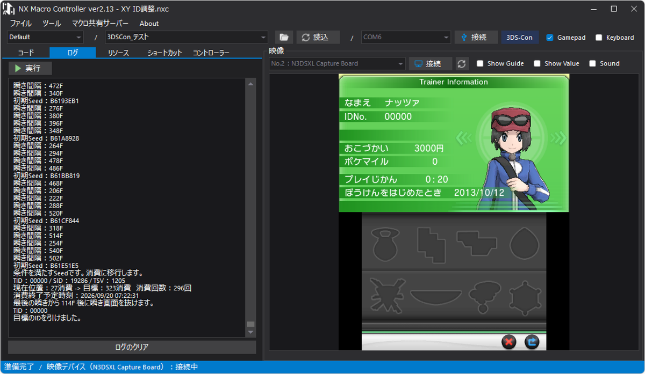Open the ツール menu
645x374 pixels.
pos(52,24)
